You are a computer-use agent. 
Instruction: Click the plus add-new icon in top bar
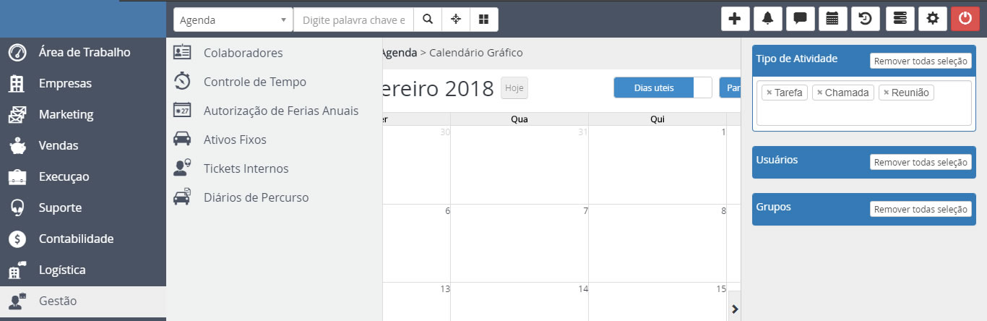click(x=735, y=20)
